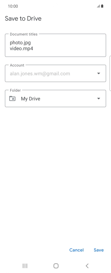Image resolution: width=111 pixels, height=273 pixels.
Task: Open the Android recent apps button
Action: click(25, 266)
